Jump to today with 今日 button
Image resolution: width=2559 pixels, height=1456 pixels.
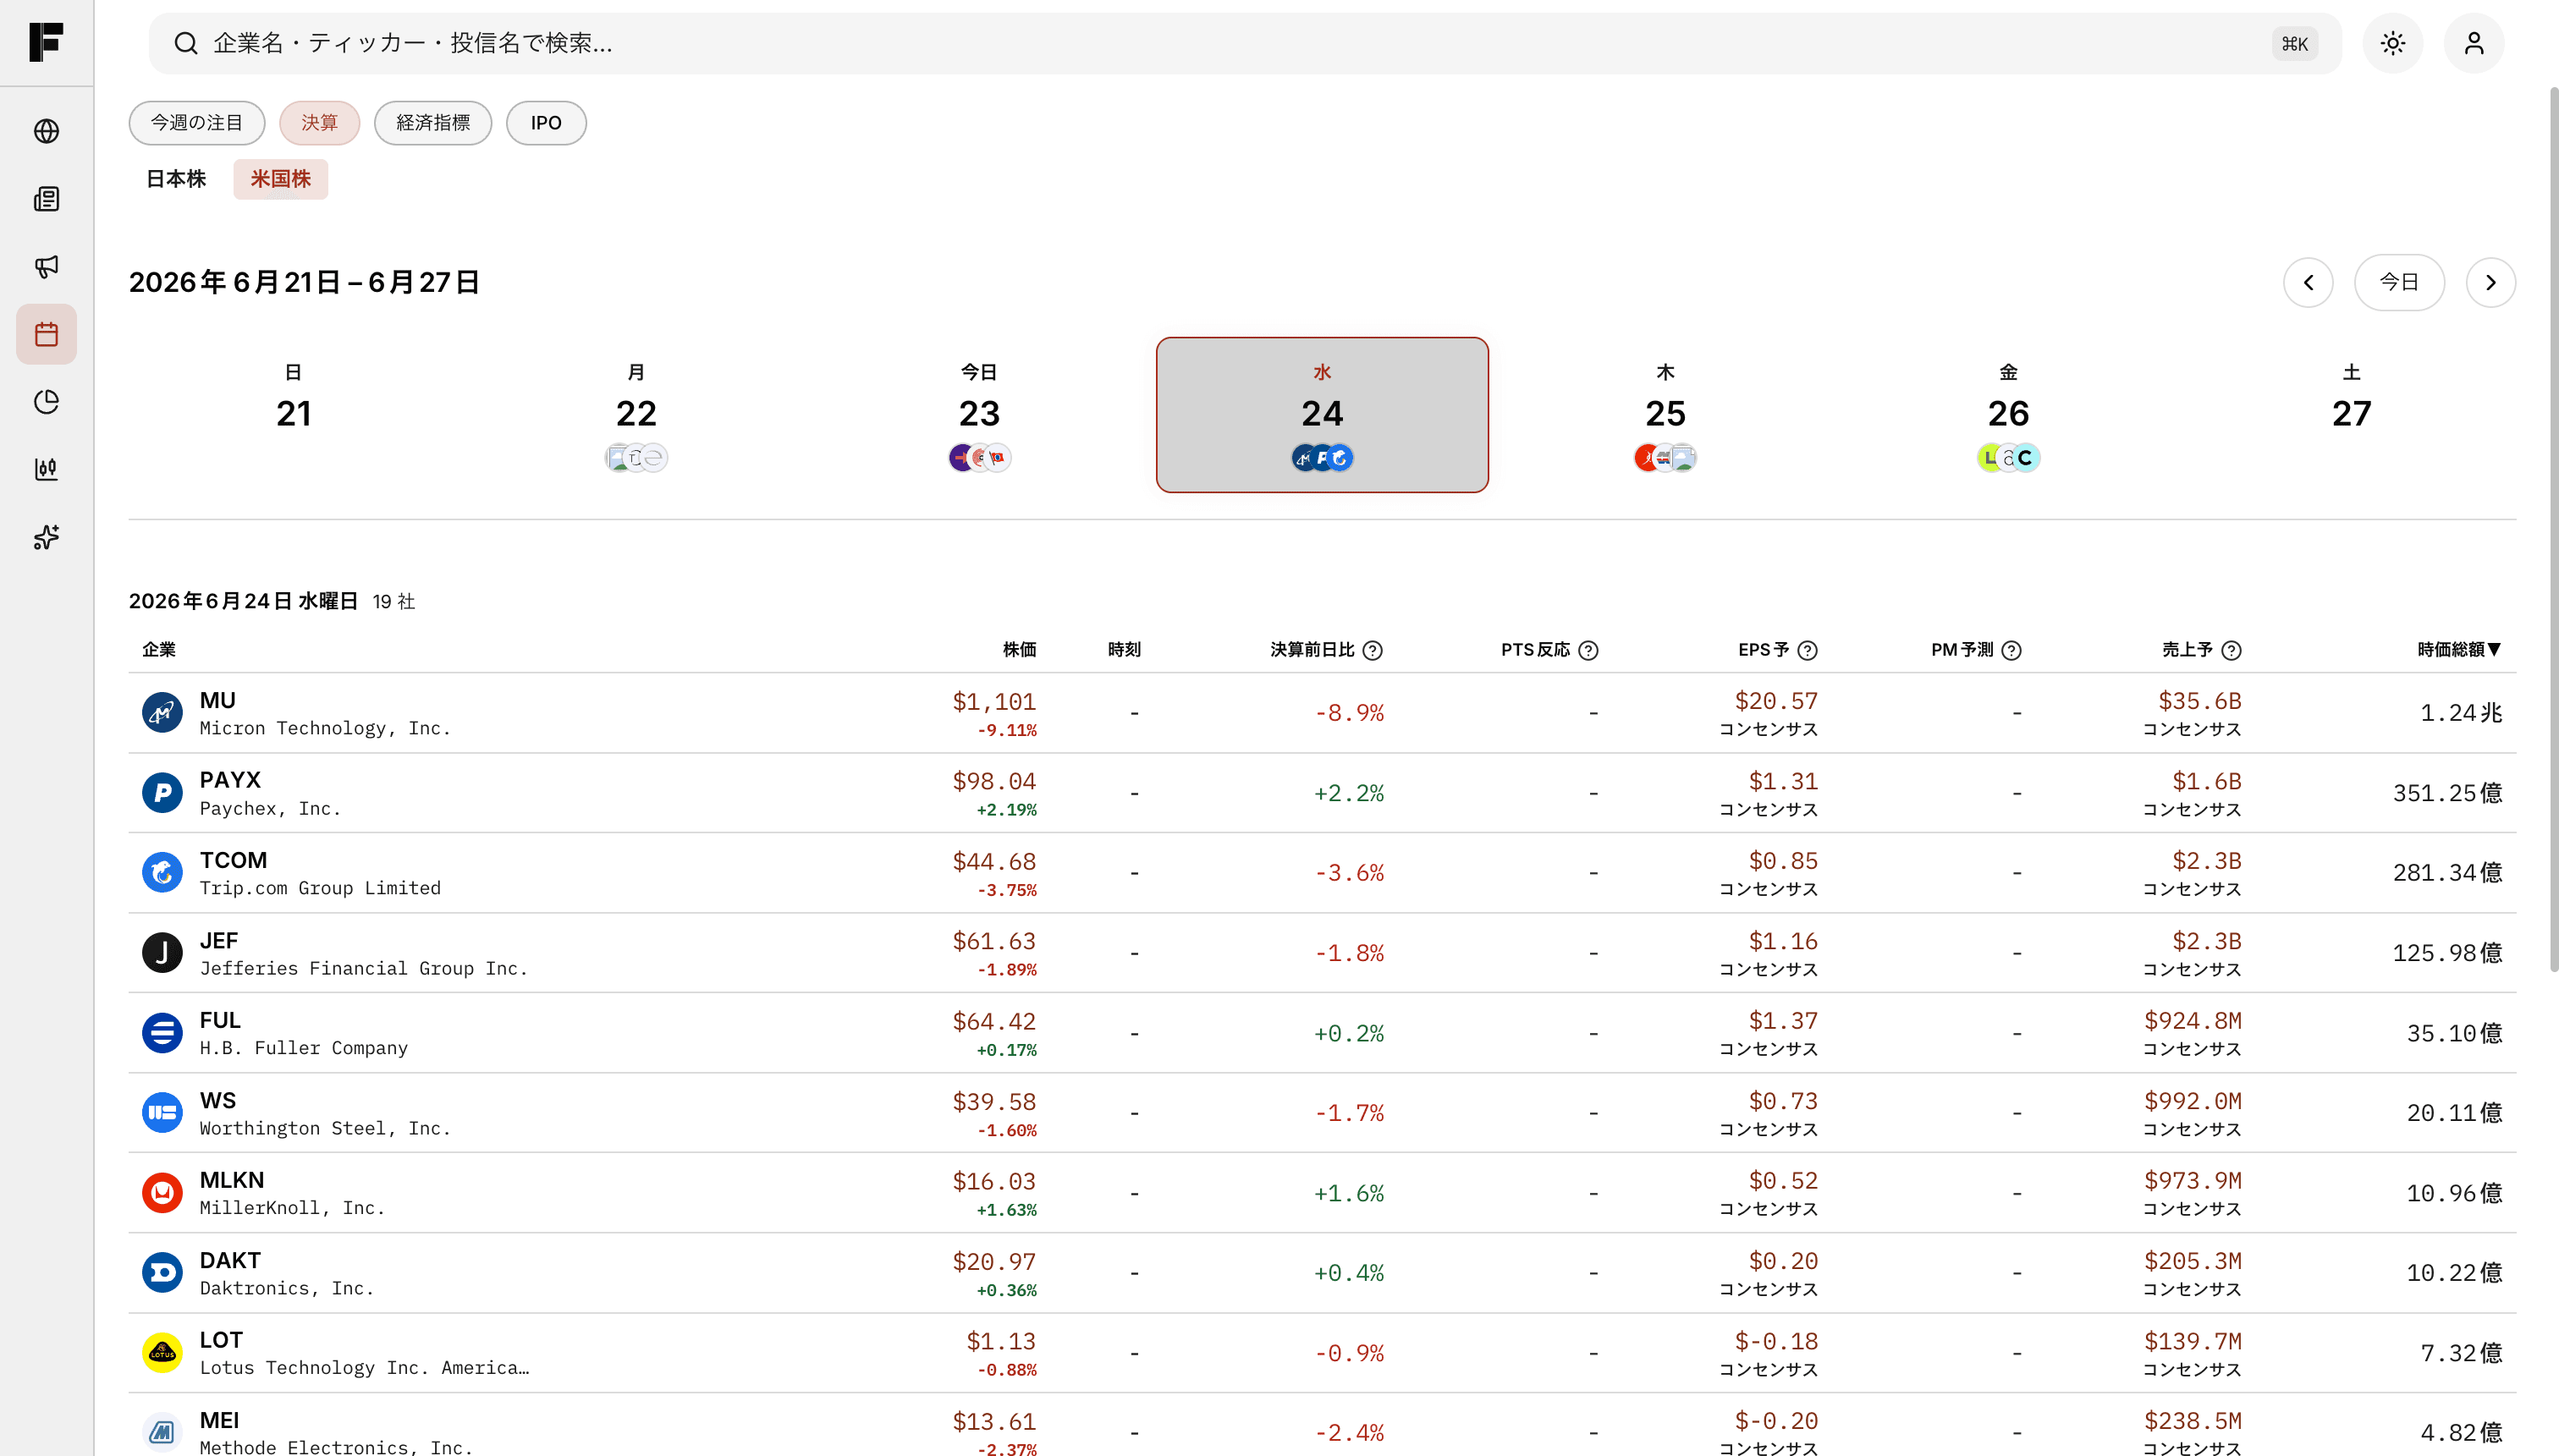coord(2399,283)
